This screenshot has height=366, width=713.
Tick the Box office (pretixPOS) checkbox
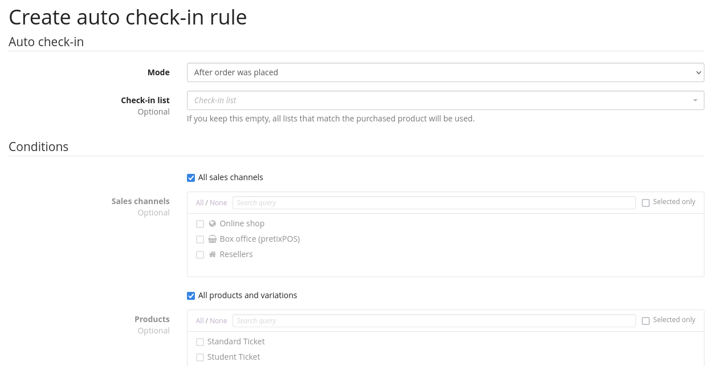[200, 239]
